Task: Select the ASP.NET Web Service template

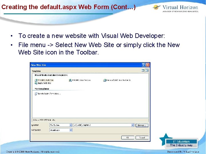Action: coord(80,80)
